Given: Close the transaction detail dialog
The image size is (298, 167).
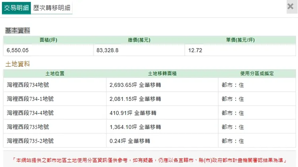Looking at the screenshot, I should tap(290, 6).
